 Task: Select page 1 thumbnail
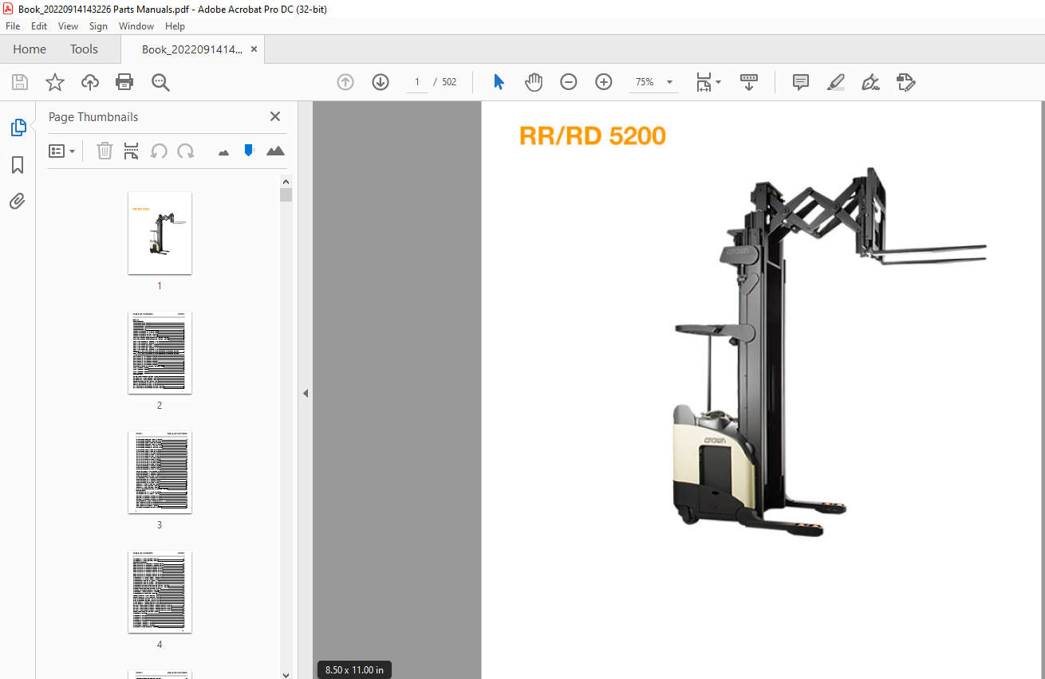160,233
